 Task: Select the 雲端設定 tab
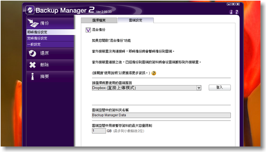136,20
